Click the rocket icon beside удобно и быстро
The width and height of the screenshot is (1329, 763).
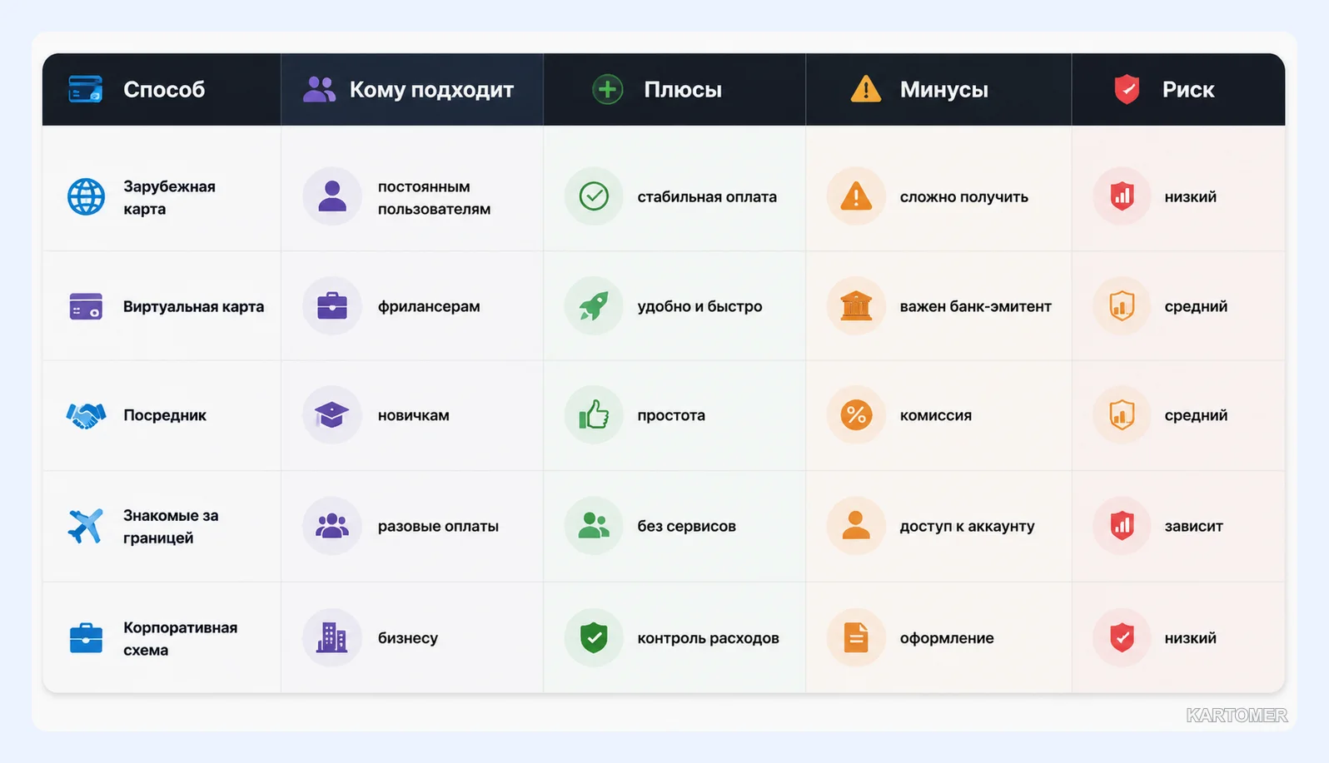pyautogui.click(x=594, y=306)
